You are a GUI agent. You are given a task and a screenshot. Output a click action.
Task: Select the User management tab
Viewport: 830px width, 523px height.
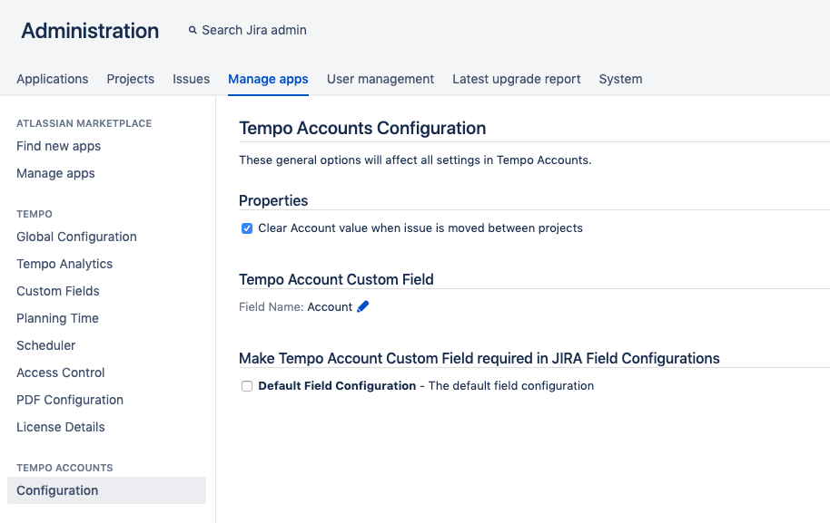click(x=380, y=79)
